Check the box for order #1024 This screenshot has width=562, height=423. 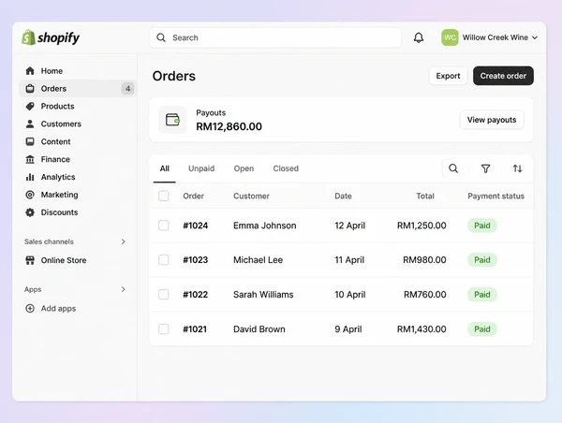164,226
